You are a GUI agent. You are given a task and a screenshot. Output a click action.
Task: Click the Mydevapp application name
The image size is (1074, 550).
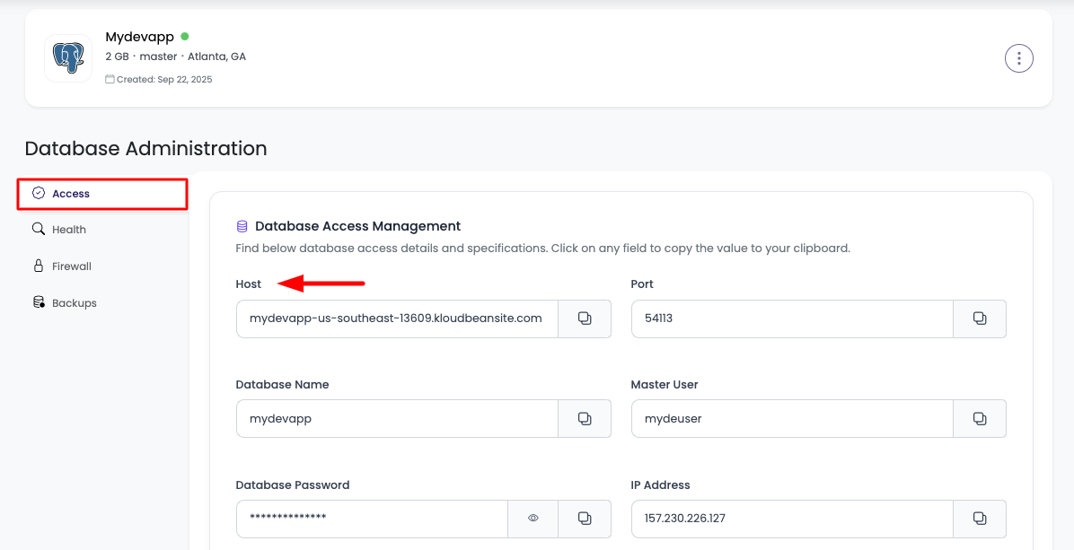140,37
